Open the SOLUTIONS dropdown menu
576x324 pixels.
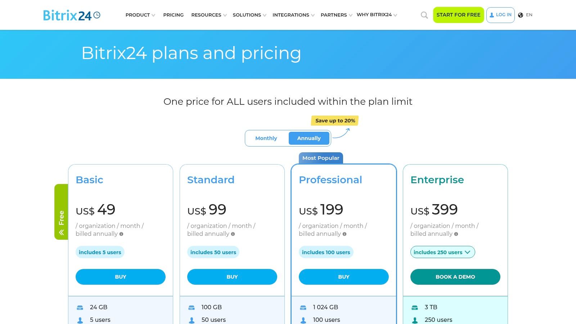(247, 15)
